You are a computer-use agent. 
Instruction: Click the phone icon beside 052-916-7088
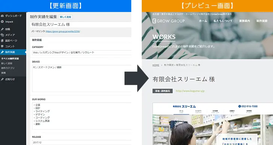click(239, 106)
